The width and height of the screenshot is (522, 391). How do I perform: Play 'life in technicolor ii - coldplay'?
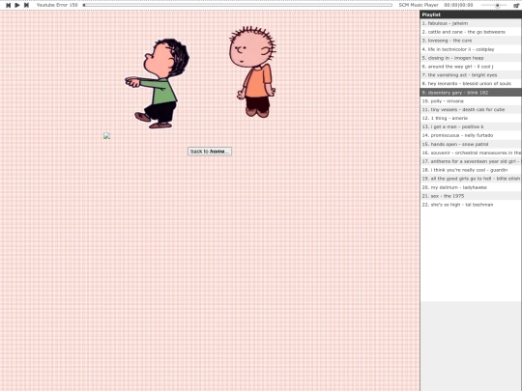coord(471,49)
